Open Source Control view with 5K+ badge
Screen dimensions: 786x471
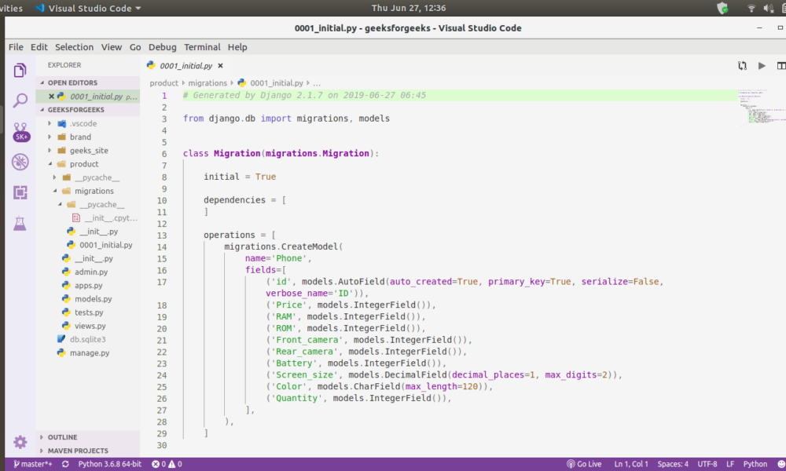(x=20, y=132)
